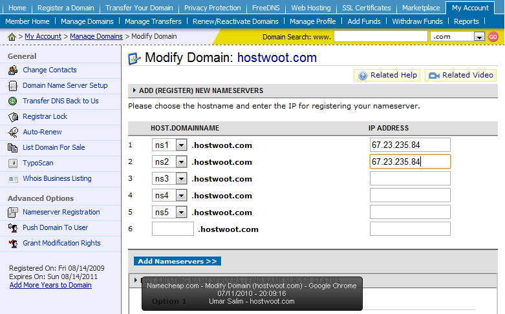The height and width of the screenshot is (314, 505).
Task: Click the TypoScan icon
Action: 13,163
